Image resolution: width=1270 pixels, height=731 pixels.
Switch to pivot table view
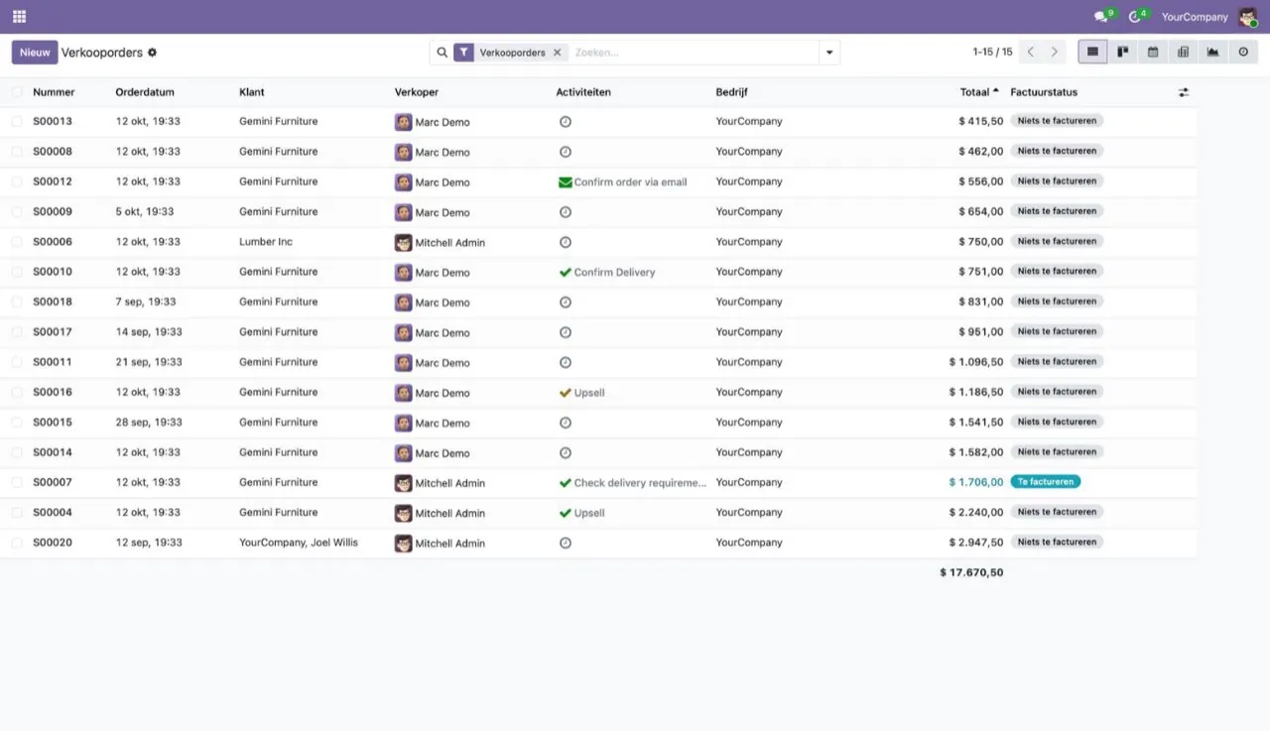pos(1183,53)
